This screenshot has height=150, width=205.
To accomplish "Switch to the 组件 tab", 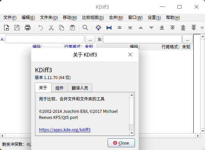I will (x=59, y=88).
